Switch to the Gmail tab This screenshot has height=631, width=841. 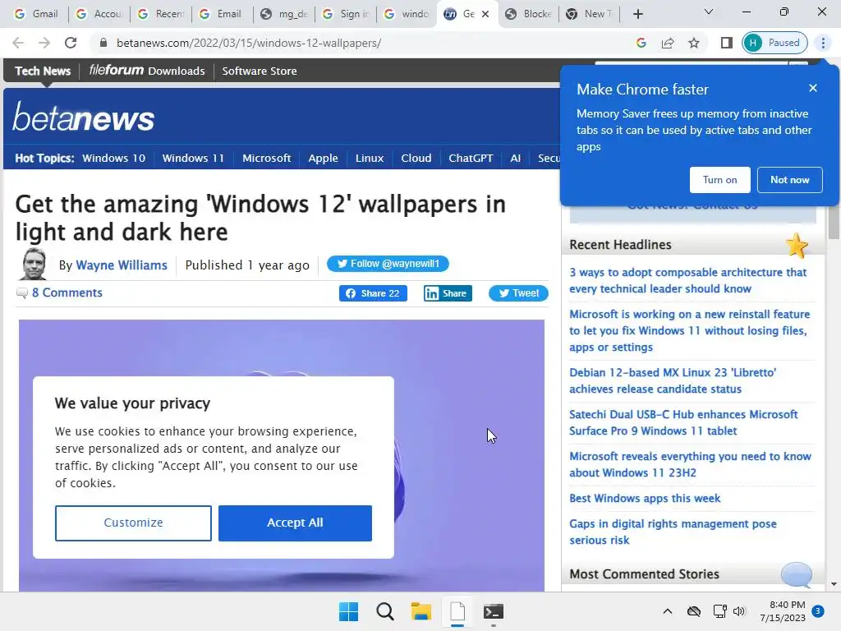36,14
